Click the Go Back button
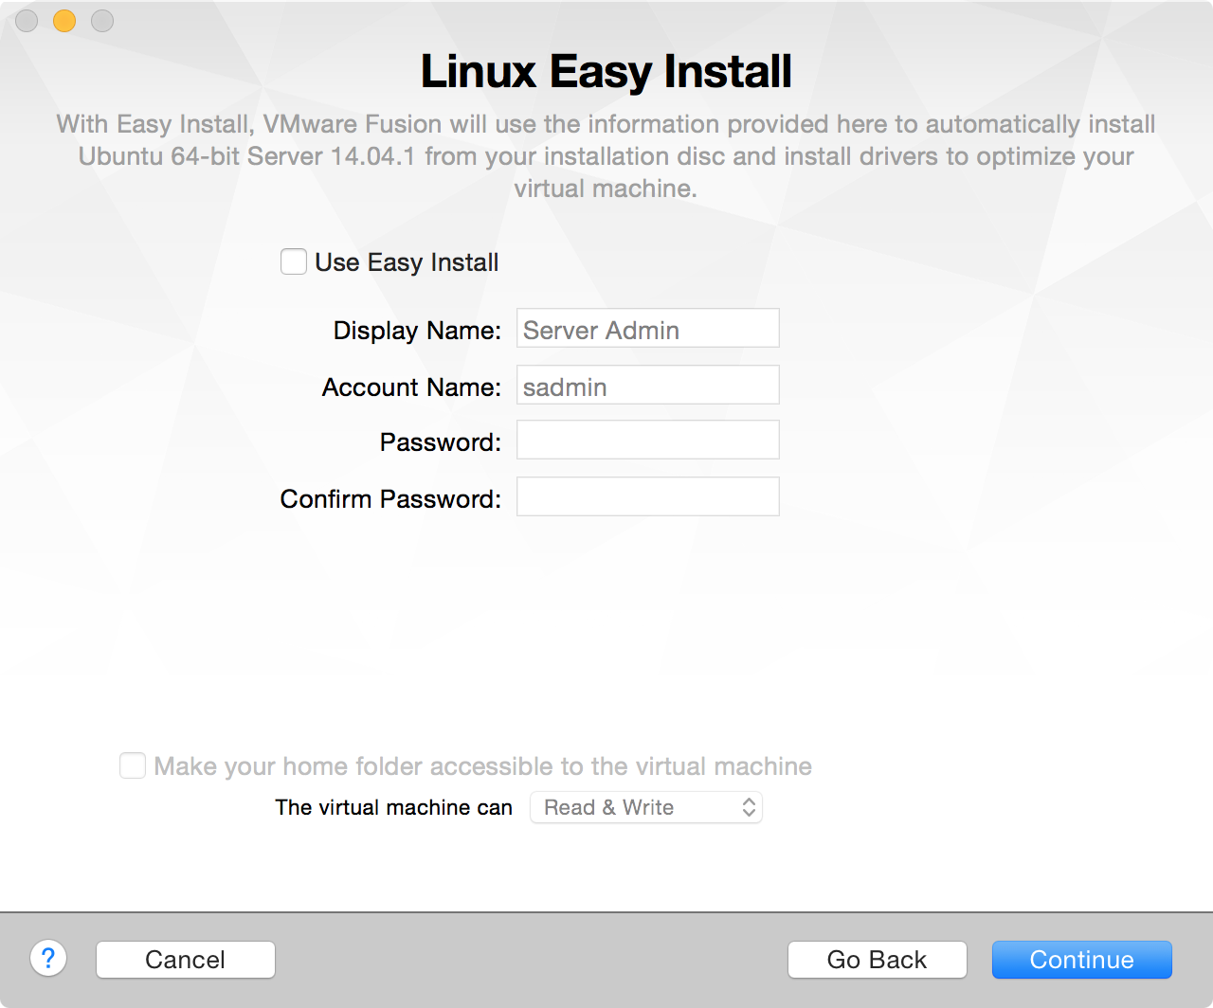The height and width of the screenshot is (1008, 1213). pyautogui.click(x=878, y=960)
